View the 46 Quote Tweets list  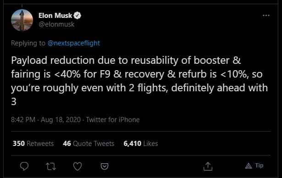click(88, 144)
